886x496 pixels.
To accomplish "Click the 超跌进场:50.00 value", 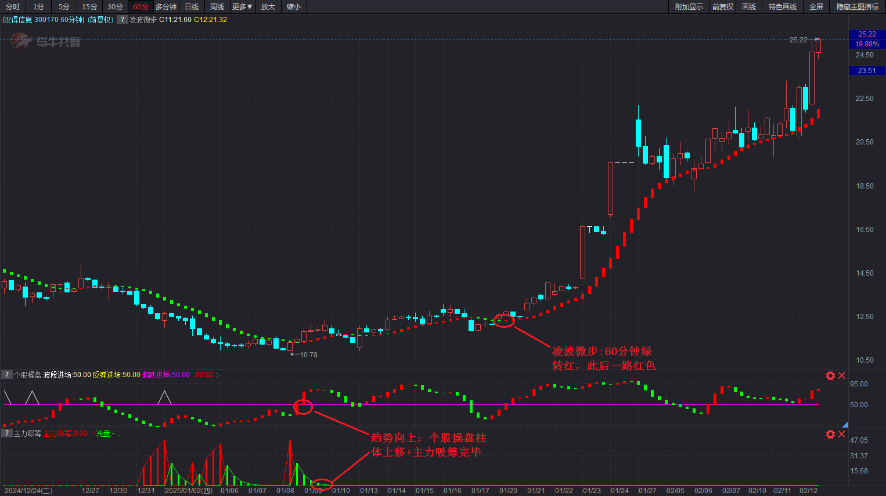I will tap(166, 375).
